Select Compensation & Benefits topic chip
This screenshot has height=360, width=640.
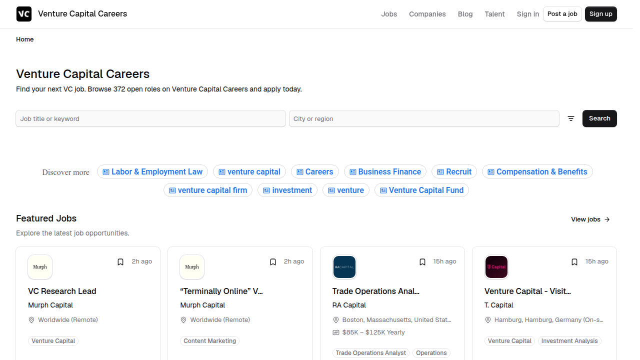coord(537,171)
